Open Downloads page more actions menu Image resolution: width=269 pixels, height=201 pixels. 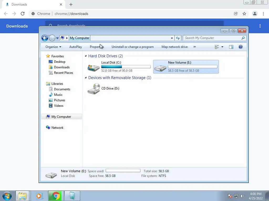coord(260,26)
